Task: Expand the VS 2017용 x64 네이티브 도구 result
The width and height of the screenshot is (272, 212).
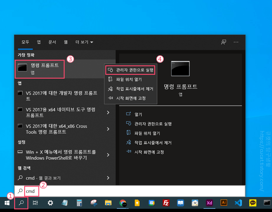Action: (x=108, y=112)
